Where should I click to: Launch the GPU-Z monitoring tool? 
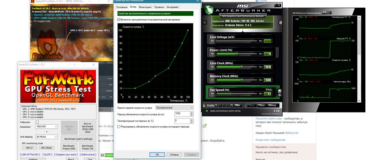click(29, 147)
